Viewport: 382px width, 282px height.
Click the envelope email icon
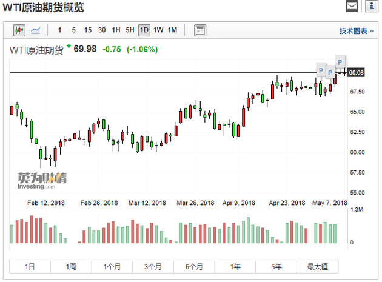352,7
